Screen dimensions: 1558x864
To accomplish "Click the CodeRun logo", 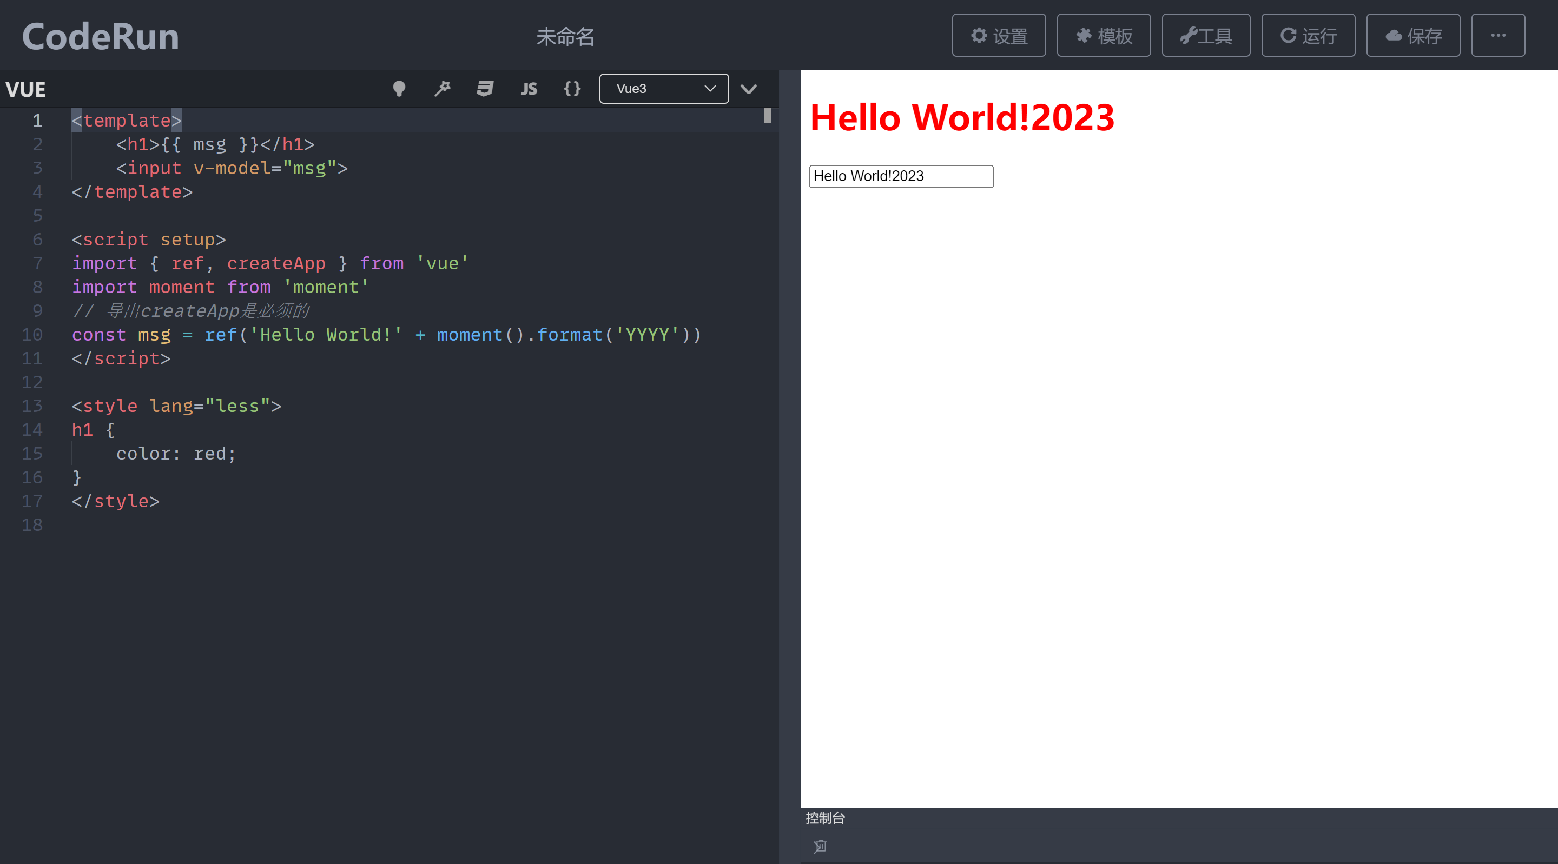I will (x=101, y=36).
